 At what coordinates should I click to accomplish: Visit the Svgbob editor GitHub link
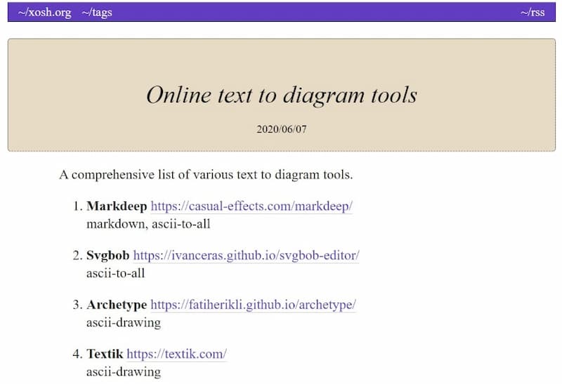click(246, 256)
